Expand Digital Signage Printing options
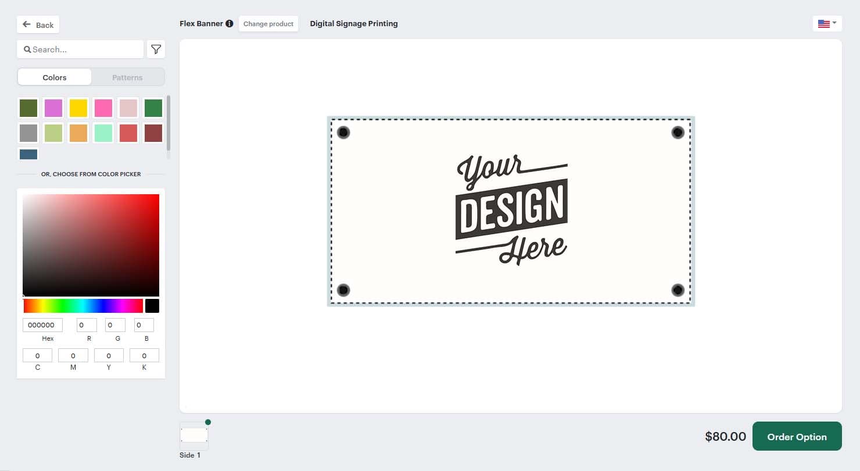Image resolution: width=860 pixels, height=471 pixels. click(x=354, y=23)
